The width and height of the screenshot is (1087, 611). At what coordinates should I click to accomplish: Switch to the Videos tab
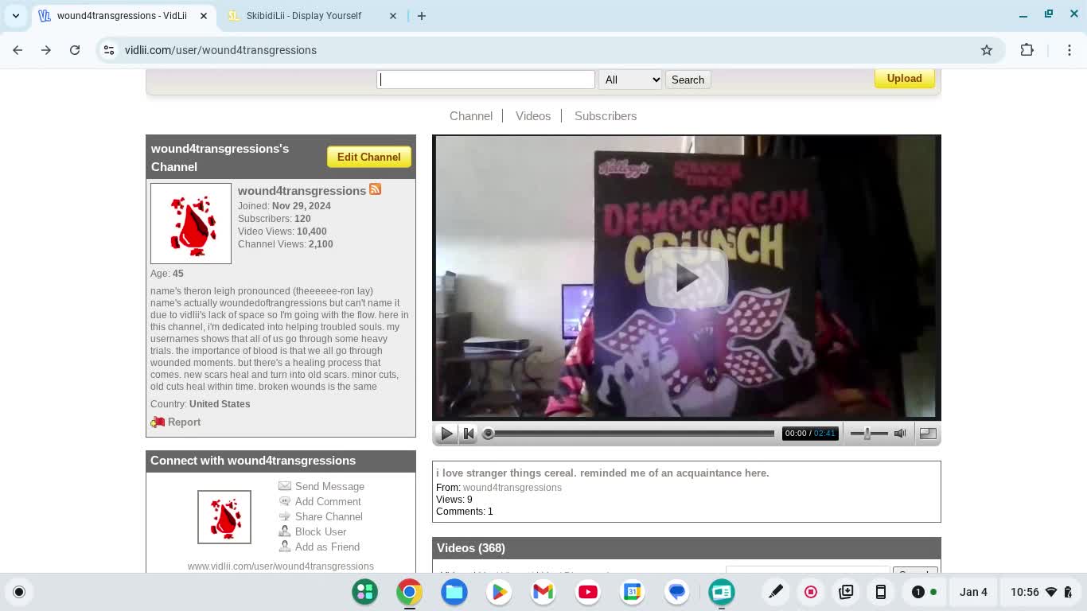(x=532, y=116)
